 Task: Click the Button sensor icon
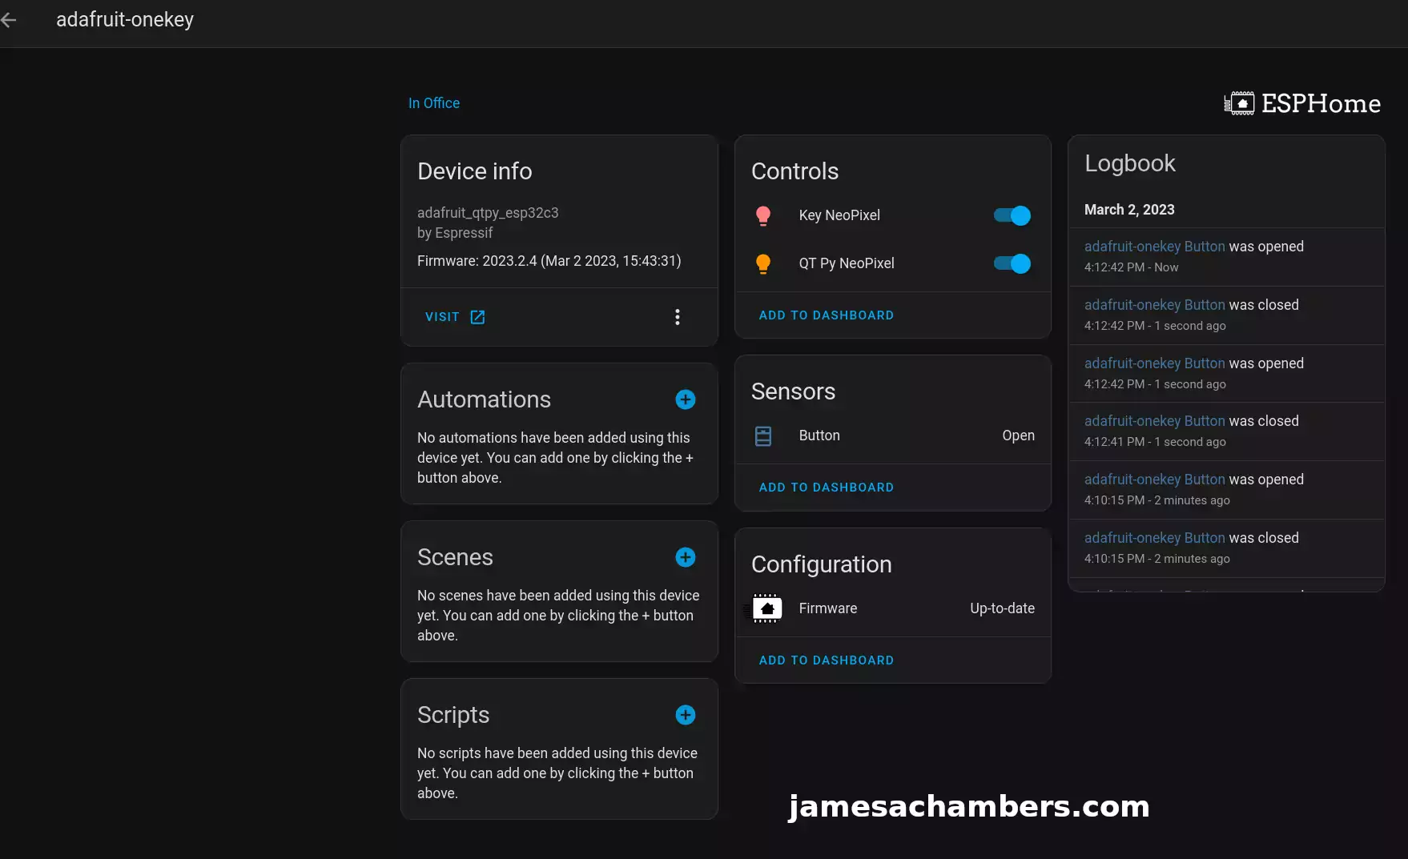(763, 436)
